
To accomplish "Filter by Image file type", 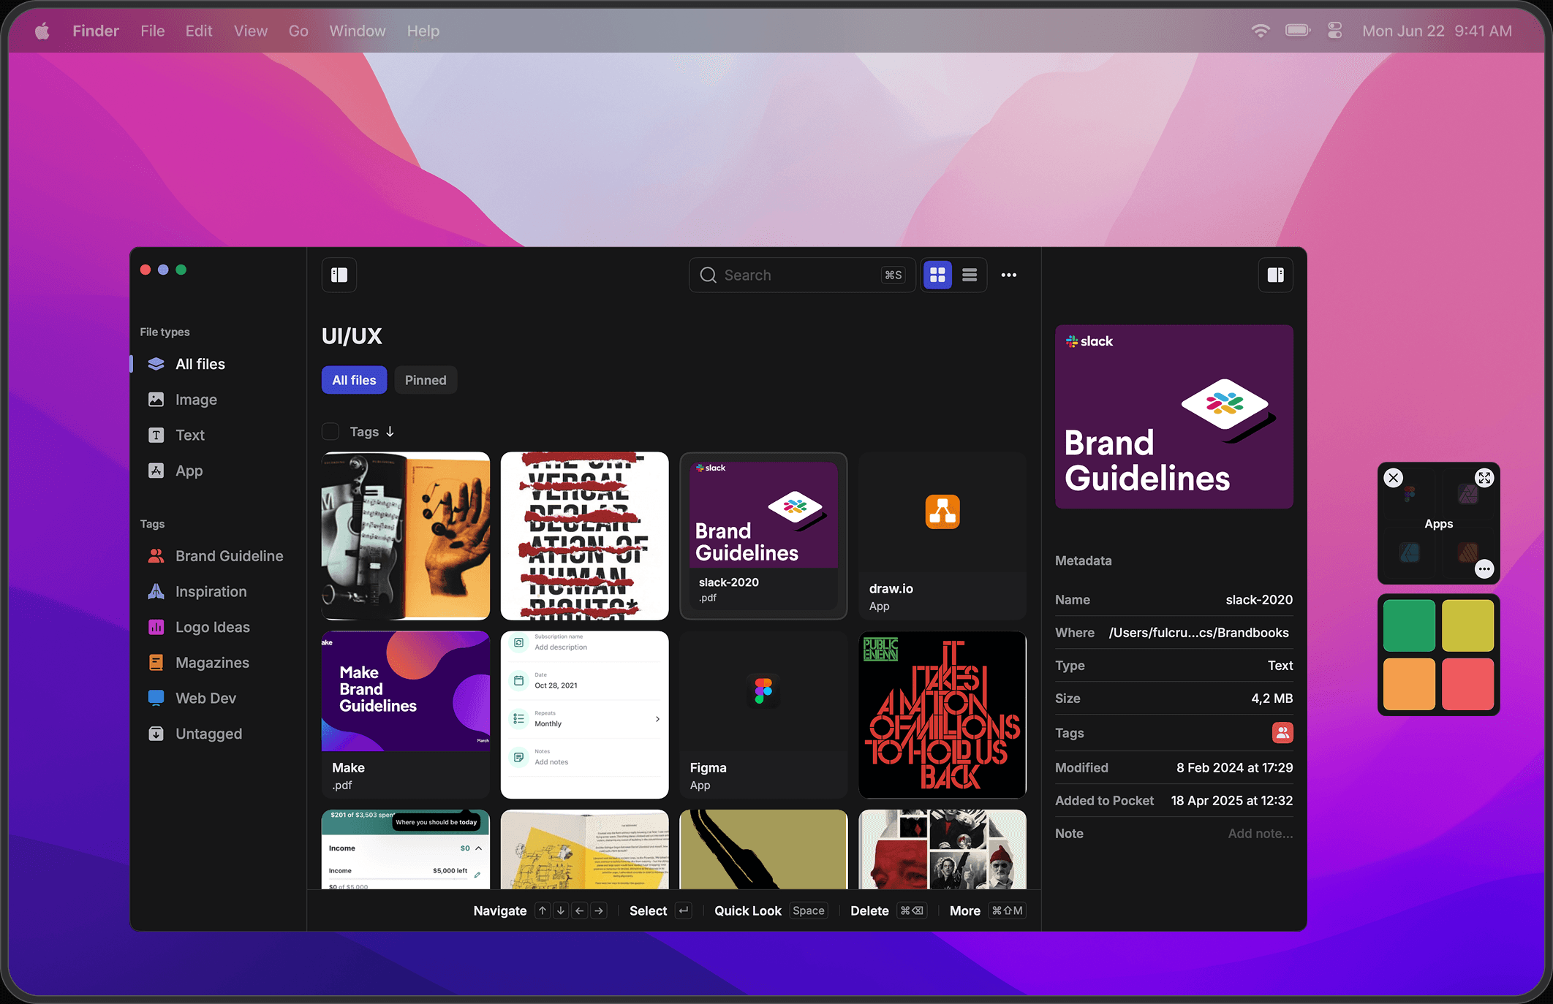I will [x=196, y=400].
